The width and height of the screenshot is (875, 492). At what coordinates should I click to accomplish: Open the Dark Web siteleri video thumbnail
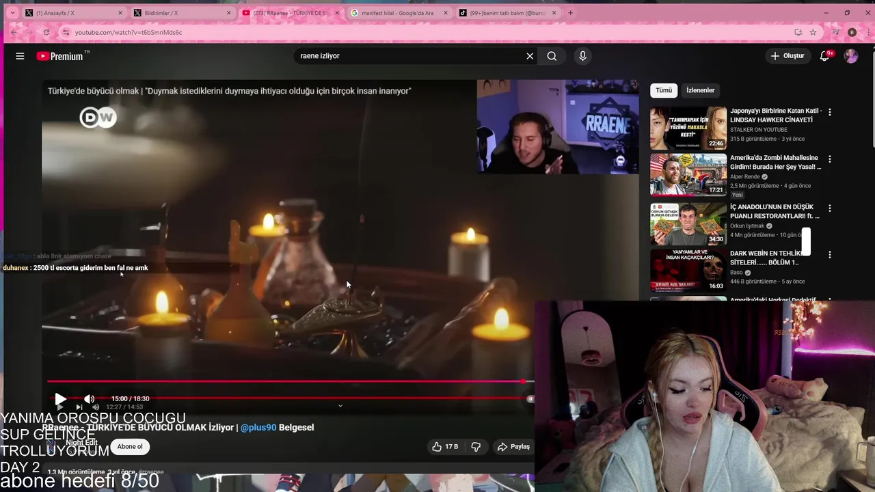[x=688, y=271]
